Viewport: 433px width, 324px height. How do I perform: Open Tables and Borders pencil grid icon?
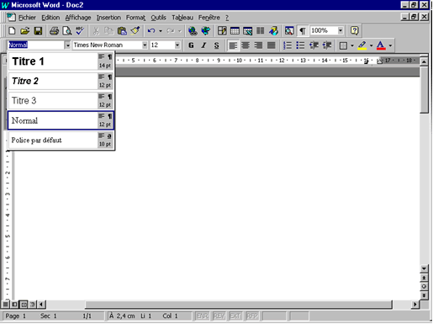tap(222, 30)
